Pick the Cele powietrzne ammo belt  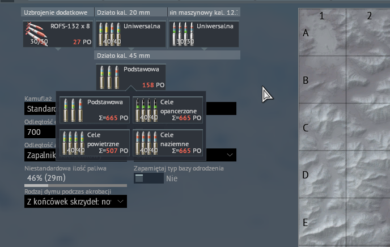(x=94, y=142)
